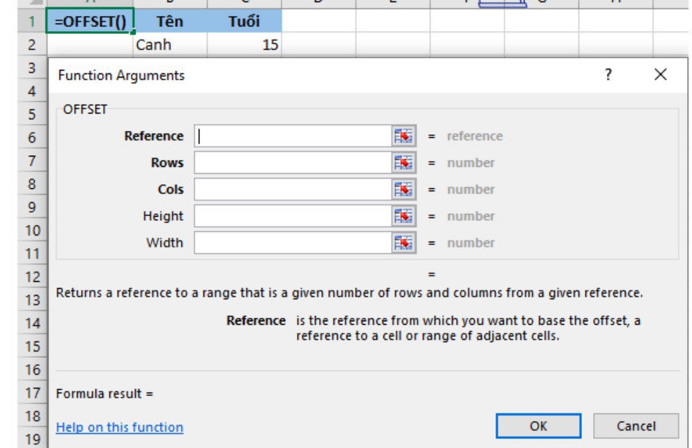Click the Width field range selector icon

404,243
